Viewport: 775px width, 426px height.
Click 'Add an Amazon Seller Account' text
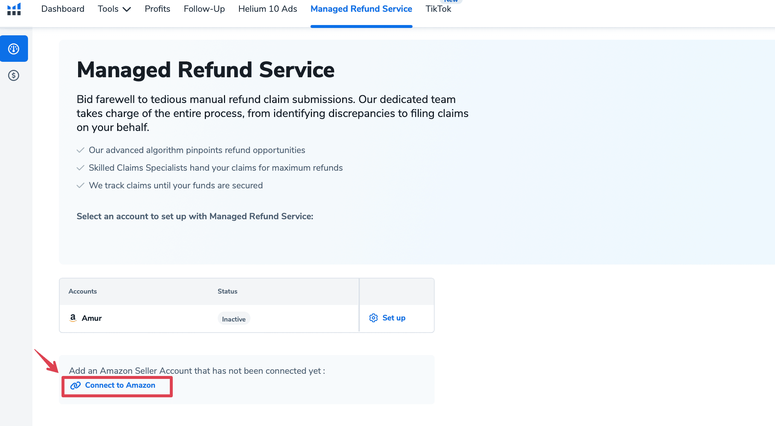point(197,371)
